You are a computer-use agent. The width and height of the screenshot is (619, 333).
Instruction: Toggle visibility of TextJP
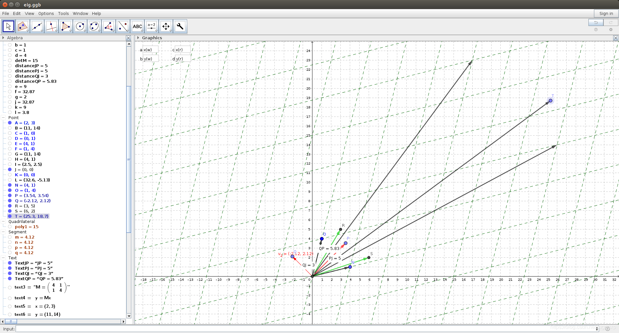point(10,263)
